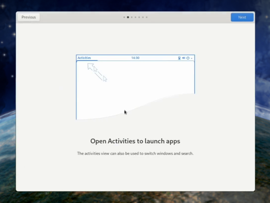Image resolution: width=270 pixels, height=203 pixels.
Task: Advance the tour with the Next button
Action: (x=242, y=17)
